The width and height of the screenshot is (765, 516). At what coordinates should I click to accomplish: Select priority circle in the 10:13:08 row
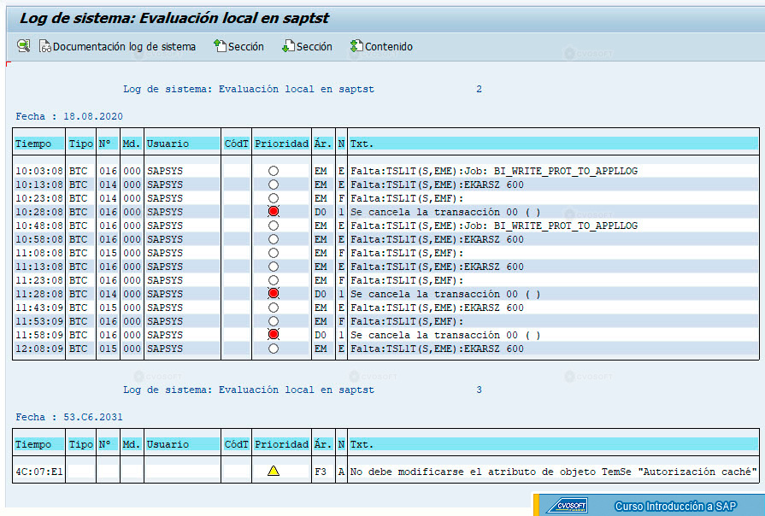point(274,185)
